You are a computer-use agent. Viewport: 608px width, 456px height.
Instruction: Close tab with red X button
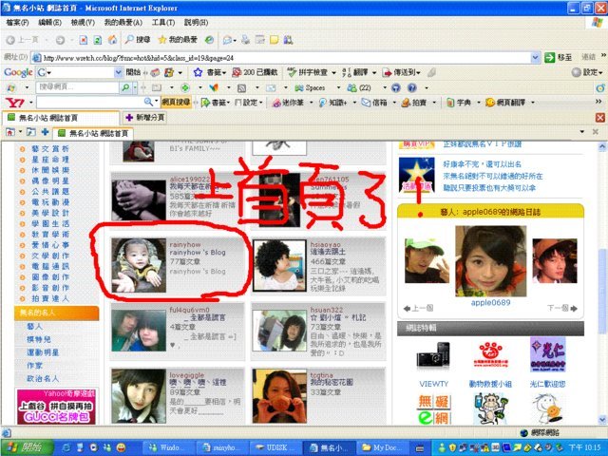599,118
